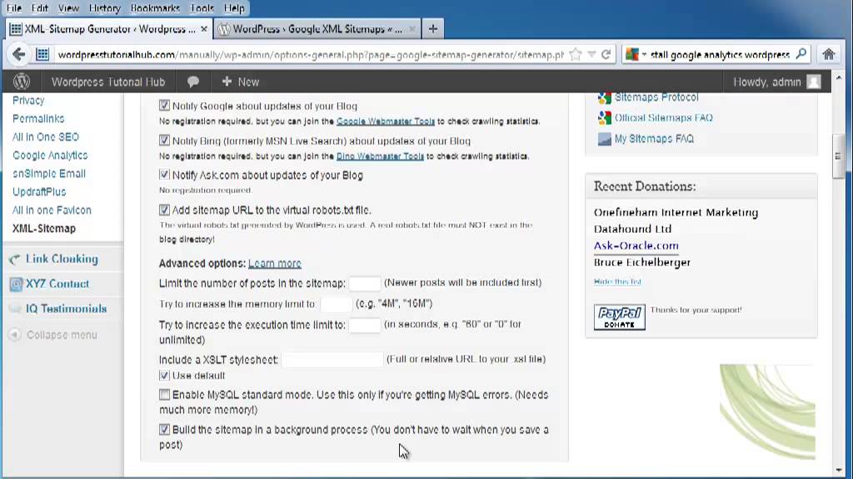Image resolution: width=853 pixels, height=479 pixels.
Task: Click the Collapse menu arrow icon
Action: [15, 334]
